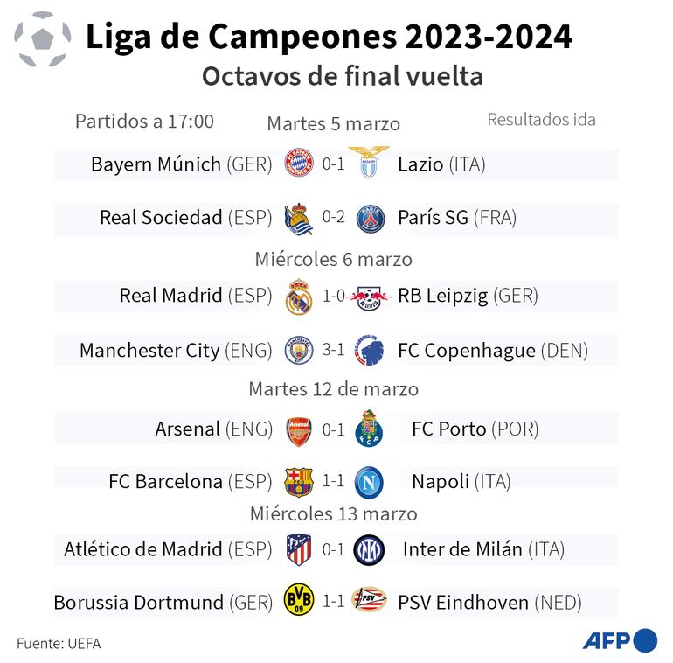Image resolution: width=673 pixels, height=663 pixels.
Task: Select the Arsenal cannon crest
Action: (x=299, y=429)
